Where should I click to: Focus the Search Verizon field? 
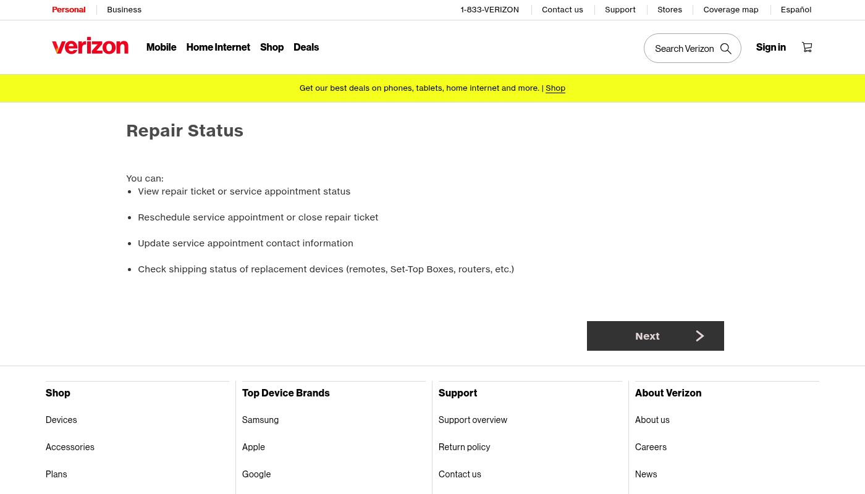pyautogui.click(x=683, y=49)
